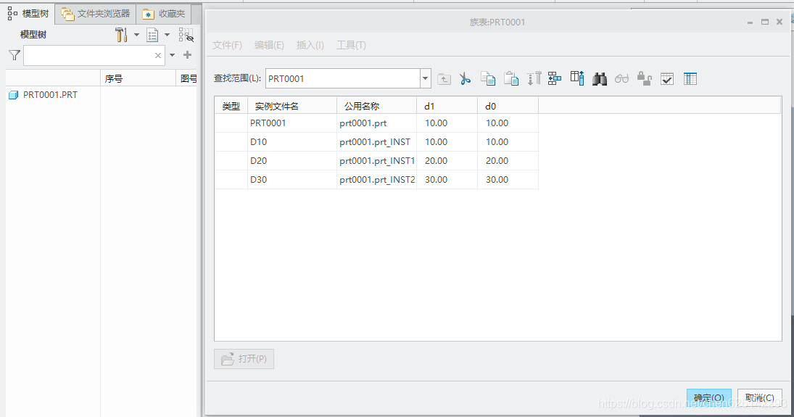Click the d1 value 20.00 in D20 row
794x417 pixels.
[x=447, y=160]
